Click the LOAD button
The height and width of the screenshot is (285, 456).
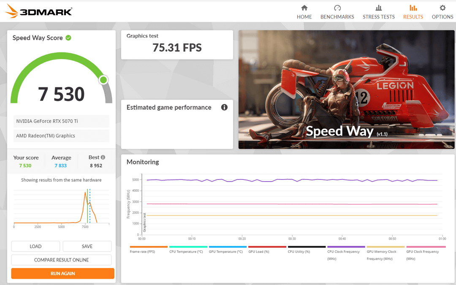[35, 246]
